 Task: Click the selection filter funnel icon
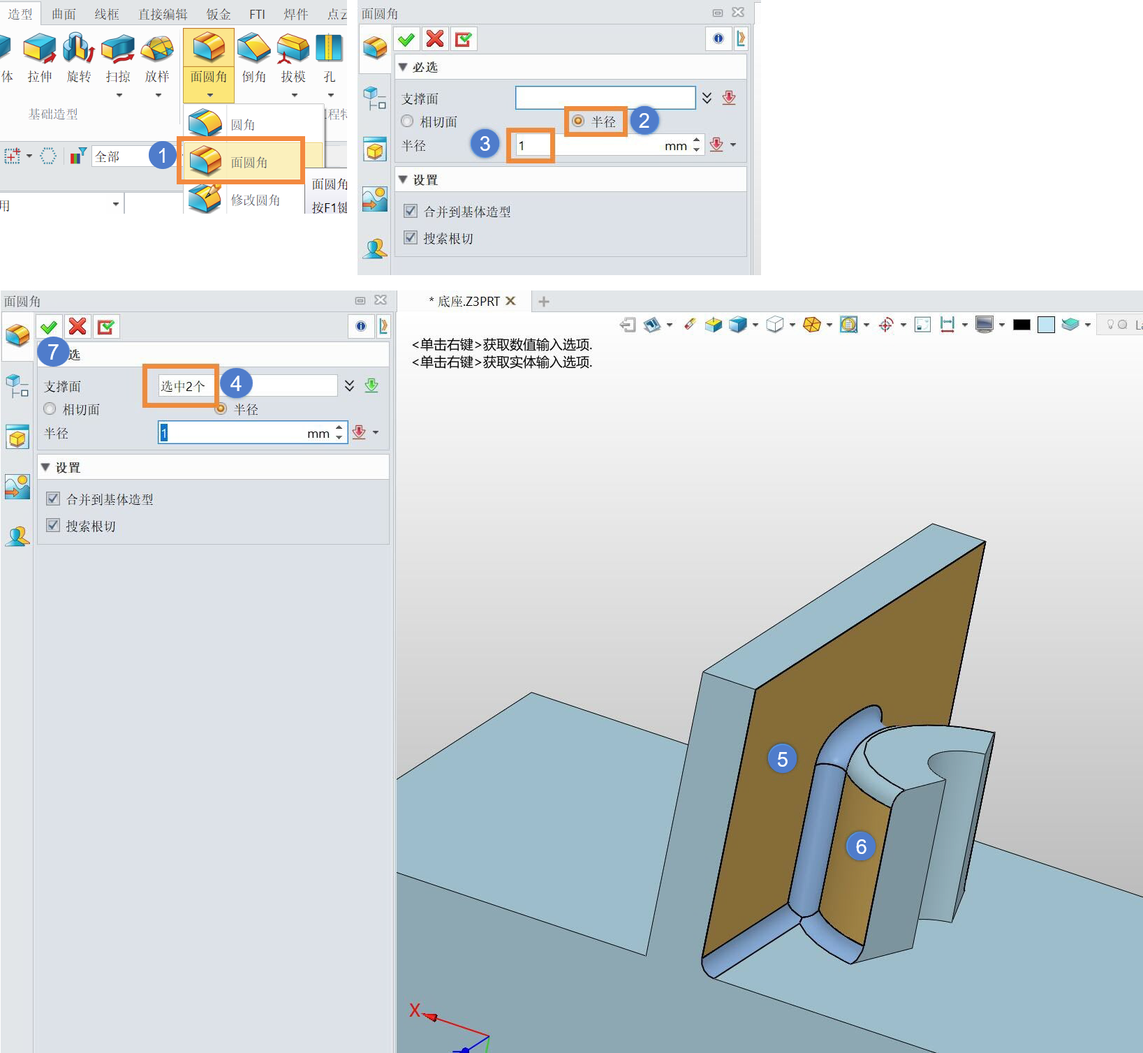click(x=78, y=156)
